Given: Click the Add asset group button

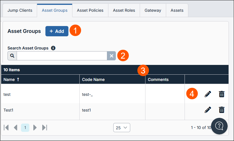Looking at the screenshot, I should coord(57,31).
